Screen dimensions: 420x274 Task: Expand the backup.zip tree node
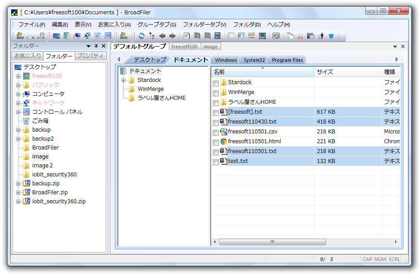[x=18, y=184]
